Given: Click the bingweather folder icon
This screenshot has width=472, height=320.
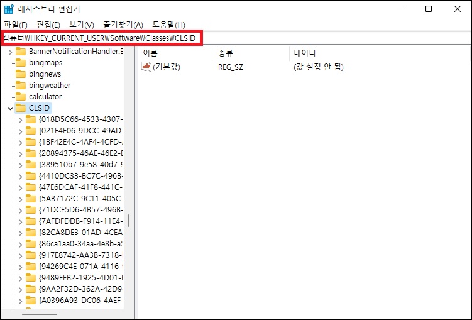Looking at the screenshot, I should point(21,86).
